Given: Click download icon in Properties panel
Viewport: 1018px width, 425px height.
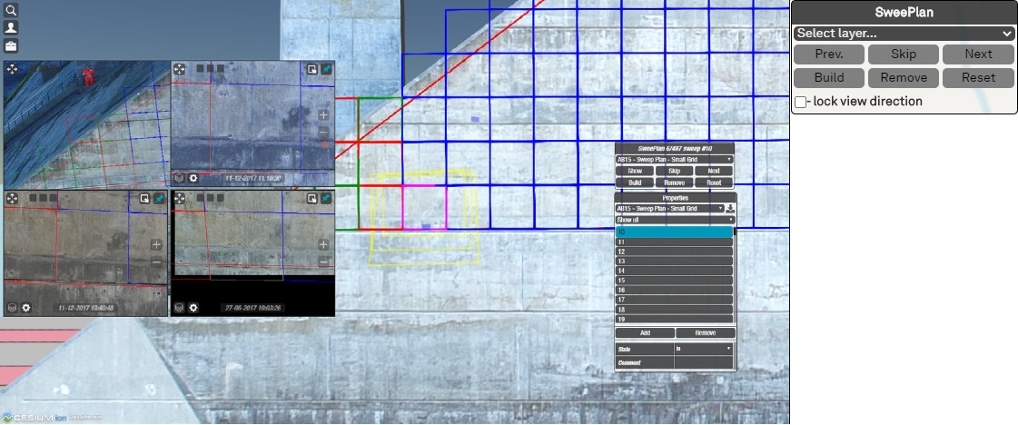Looking at the screenshot, I should tap(731, 209).
